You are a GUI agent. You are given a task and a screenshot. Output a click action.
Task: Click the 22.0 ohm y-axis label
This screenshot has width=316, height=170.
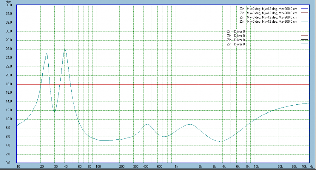(x=9, y=66)
